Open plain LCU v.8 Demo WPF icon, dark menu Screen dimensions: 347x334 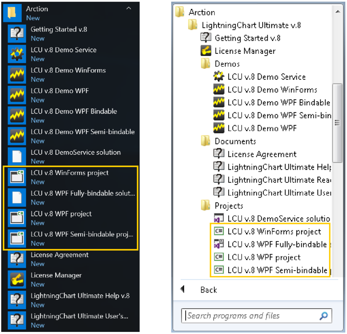[17, 95]
